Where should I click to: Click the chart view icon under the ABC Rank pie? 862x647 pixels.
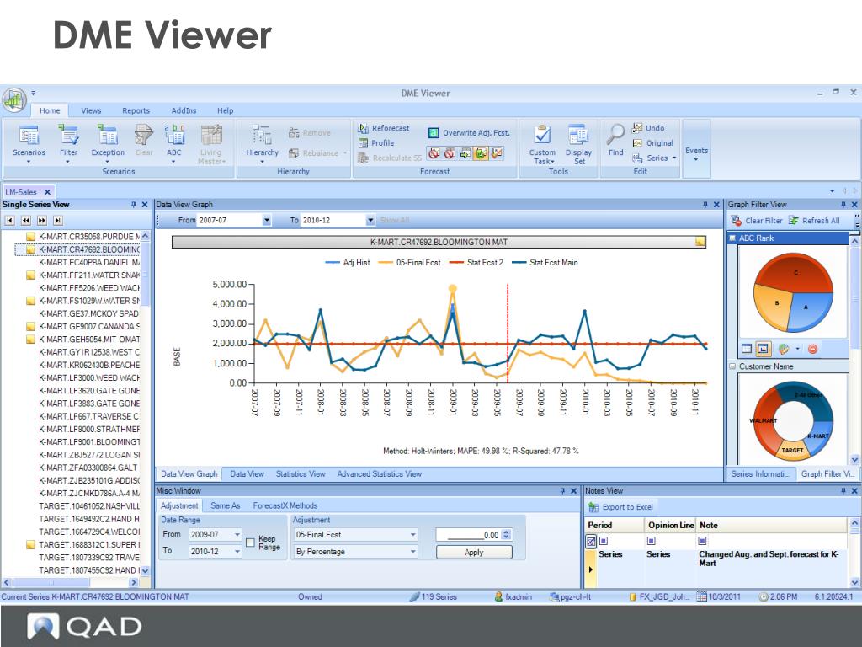tap(763, 348)
